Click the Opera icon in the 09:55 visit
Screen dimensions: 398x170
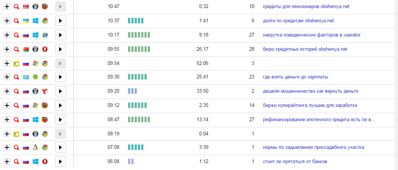coord(45,49)
